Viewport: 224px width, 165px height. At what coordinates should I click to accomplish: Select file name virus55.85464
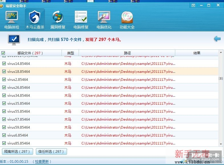point(19,112)
